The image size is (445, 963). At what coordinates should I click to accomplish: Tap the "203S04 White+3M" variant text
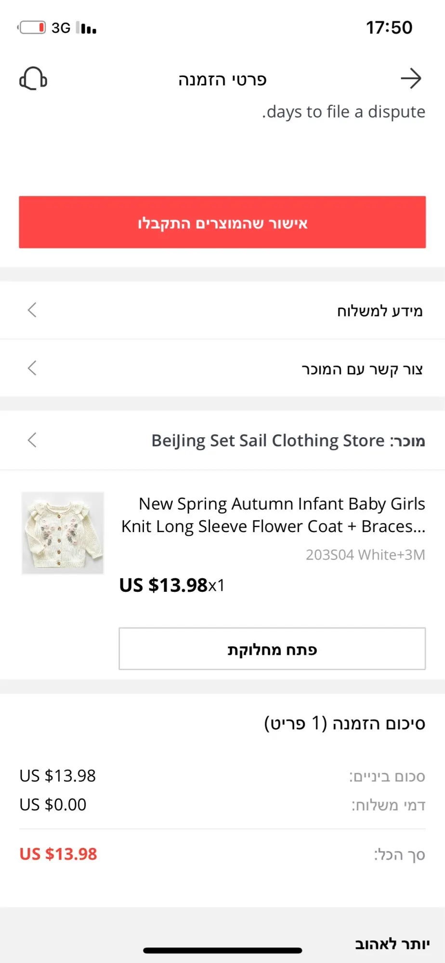(365, 555)
